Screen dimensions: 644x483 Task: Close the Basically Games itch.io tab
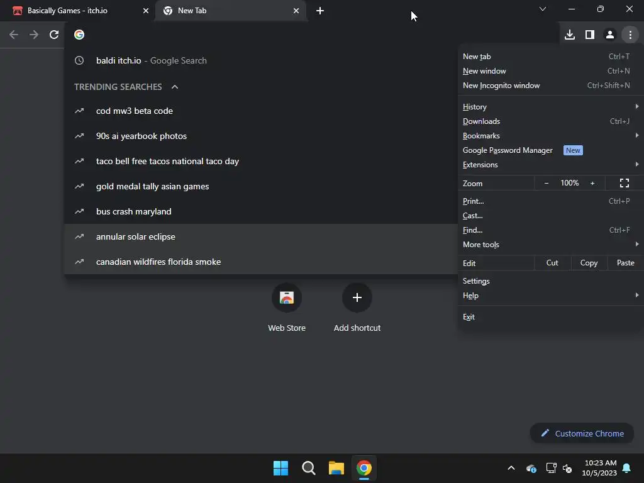146,11
